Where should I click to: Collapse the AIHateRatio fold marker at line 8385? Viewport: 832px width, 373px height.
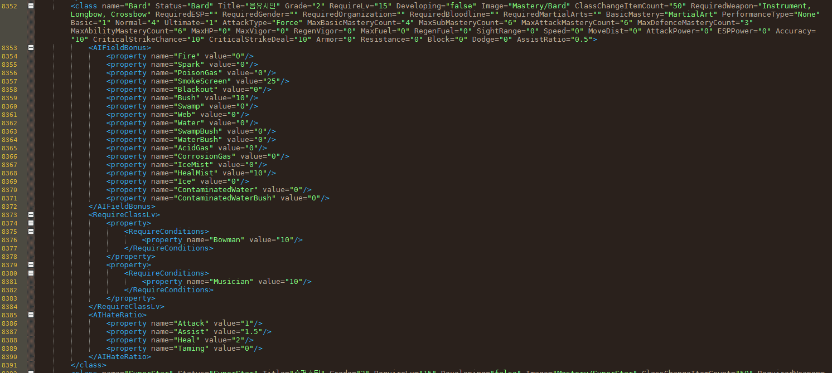[31, 315]
